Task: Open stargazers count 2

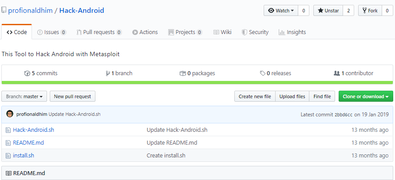Action: click(349, 11)
